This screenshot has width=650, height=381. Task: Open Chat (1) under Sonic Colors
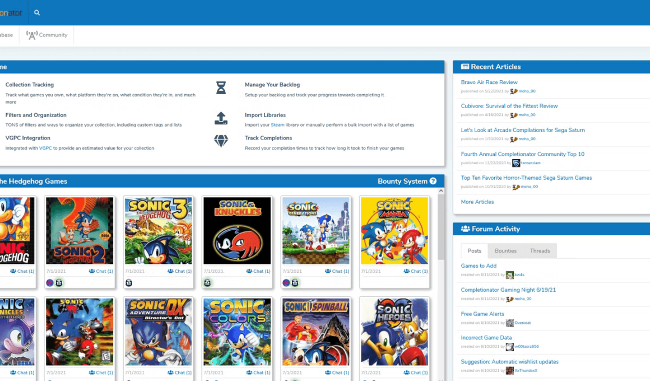258,373
